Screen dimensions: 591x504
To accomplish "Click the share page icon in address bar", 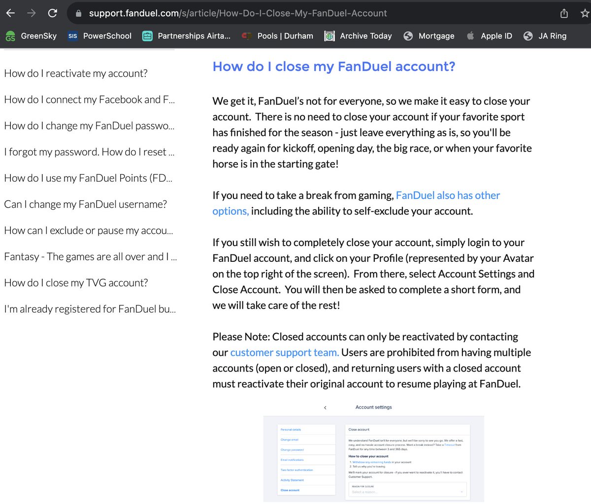I will 564,13.
